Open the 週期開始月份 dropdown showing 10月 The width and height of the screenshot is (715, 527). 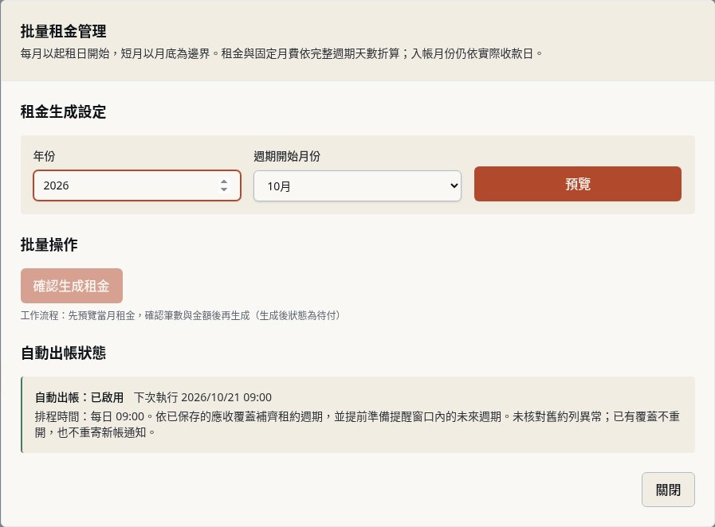tap(357, 185)
